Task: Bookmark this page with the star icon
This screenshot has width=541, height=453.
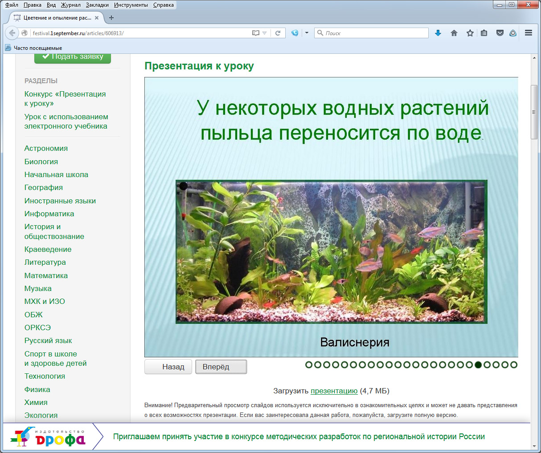Action: click(470, 33)
